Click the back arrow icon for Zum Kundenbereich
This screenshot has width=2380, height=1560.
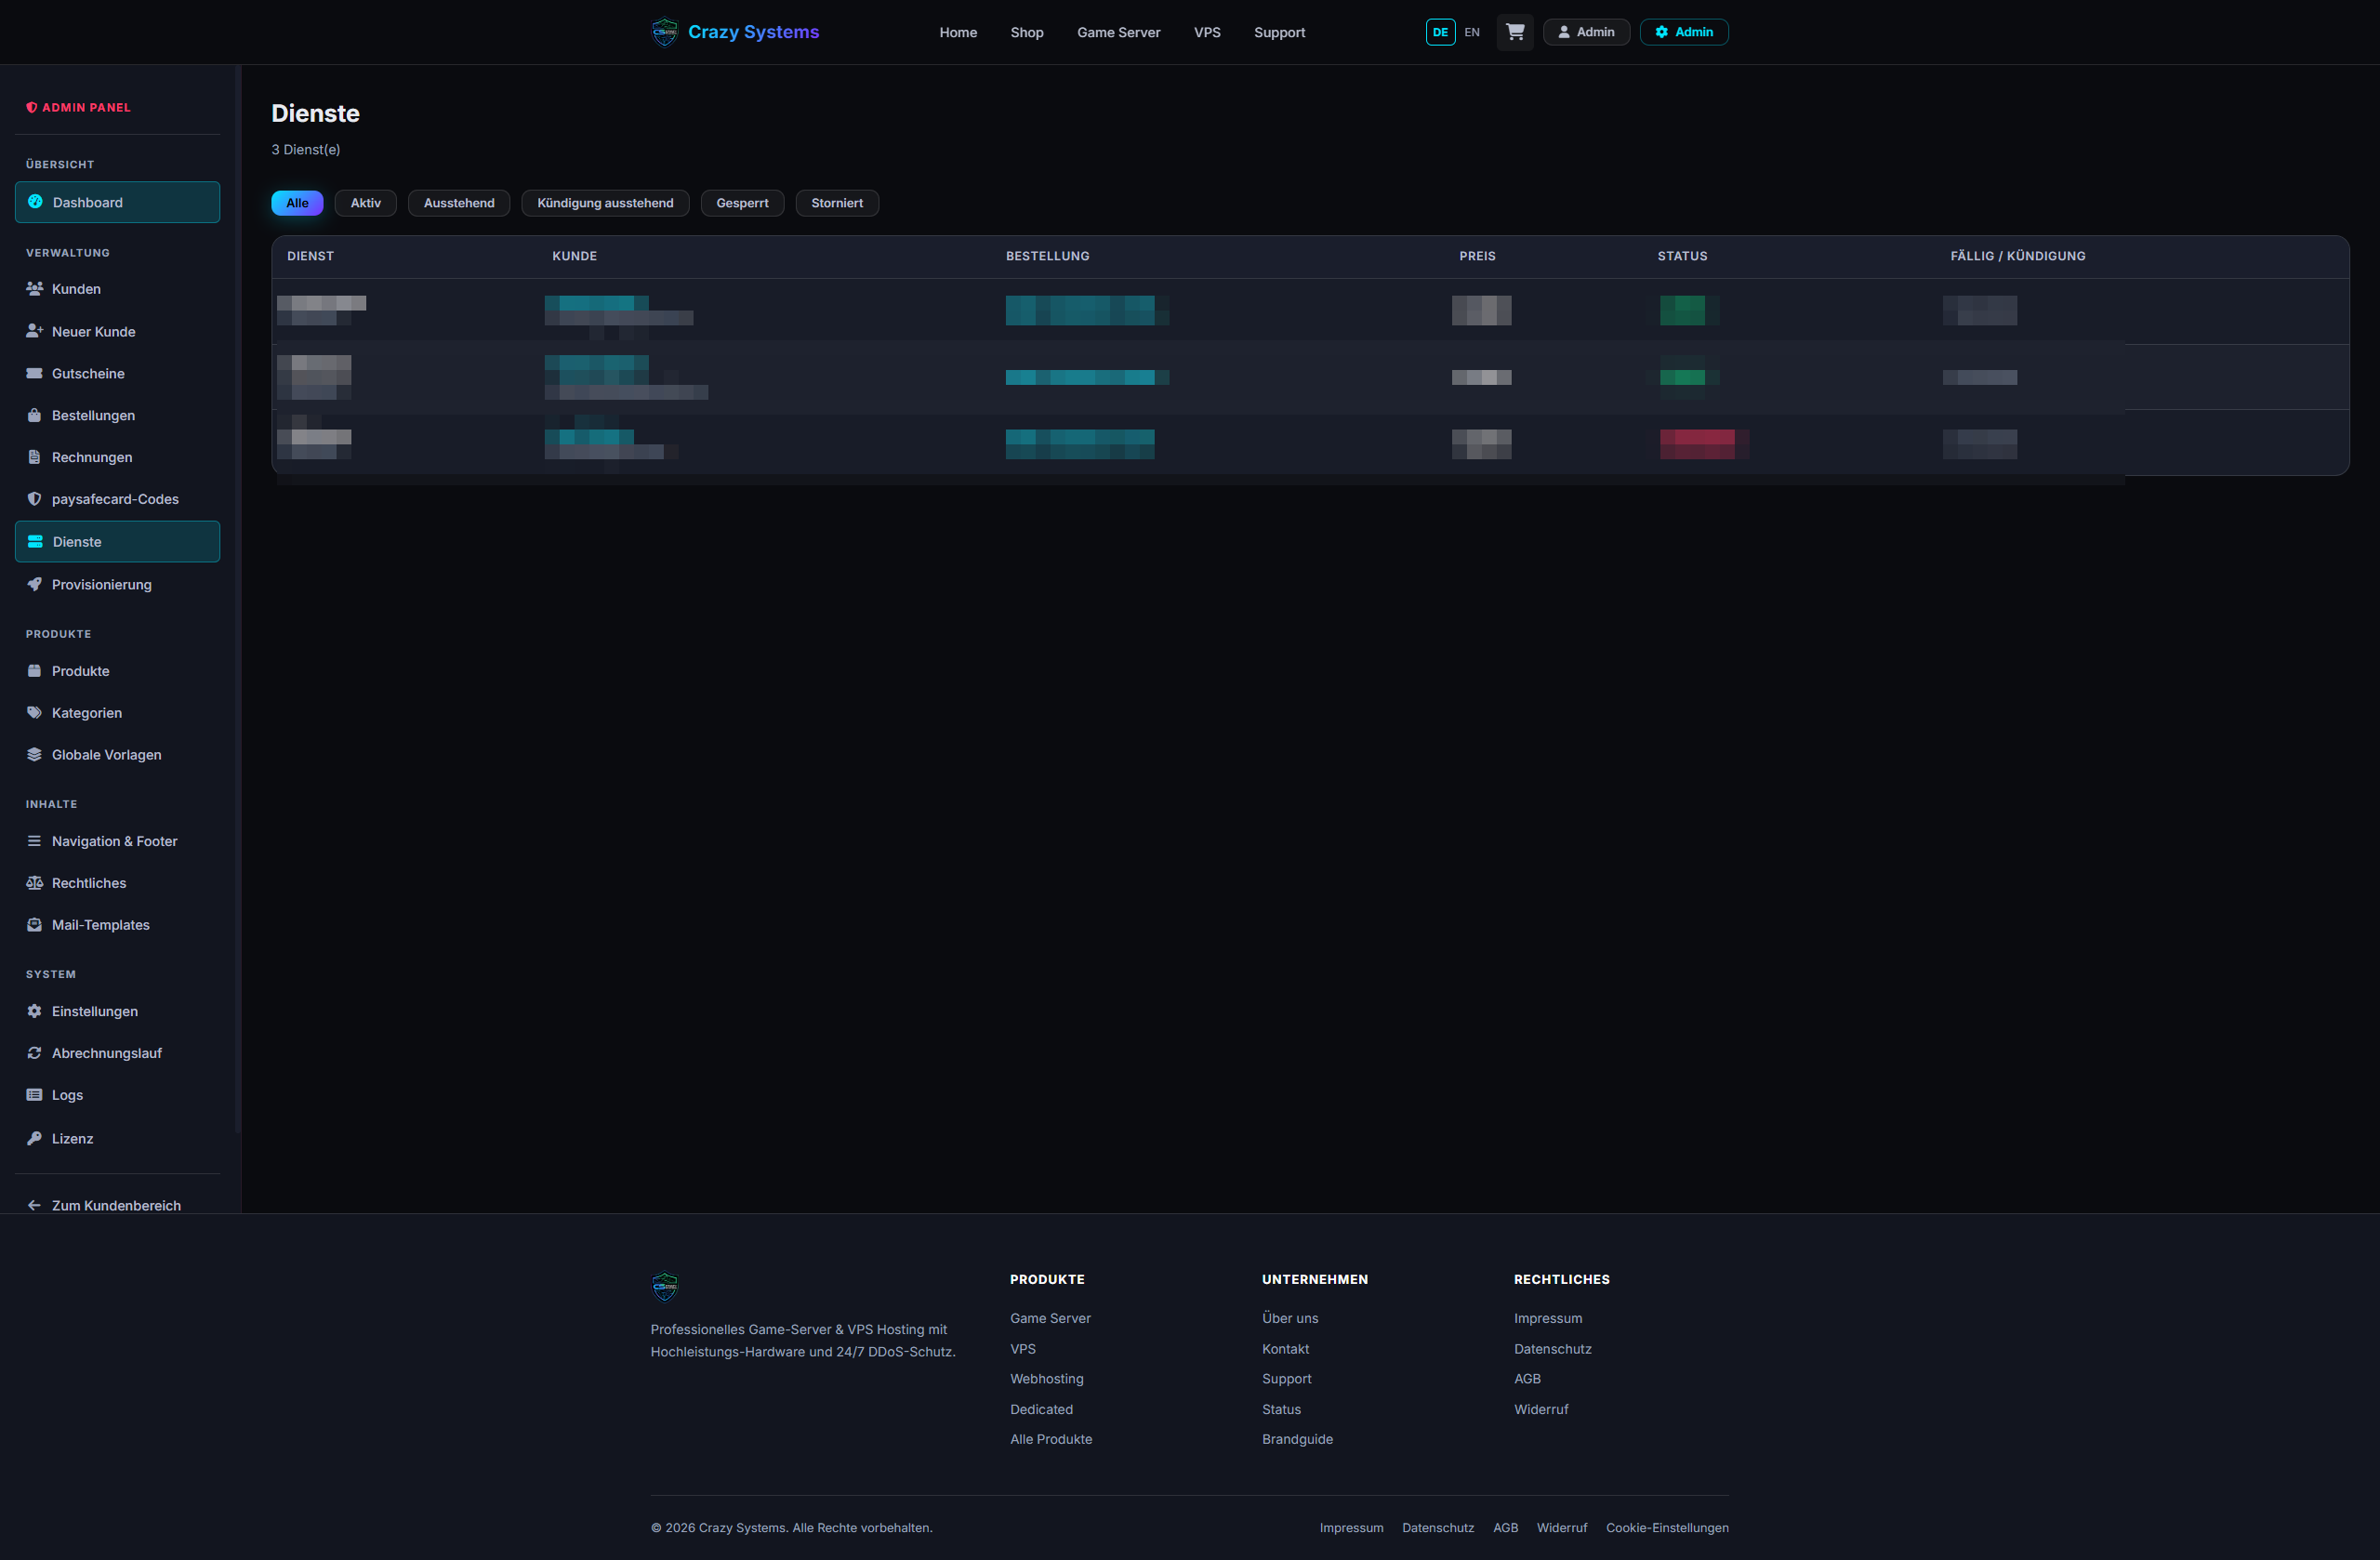[x=34, y=1205]
